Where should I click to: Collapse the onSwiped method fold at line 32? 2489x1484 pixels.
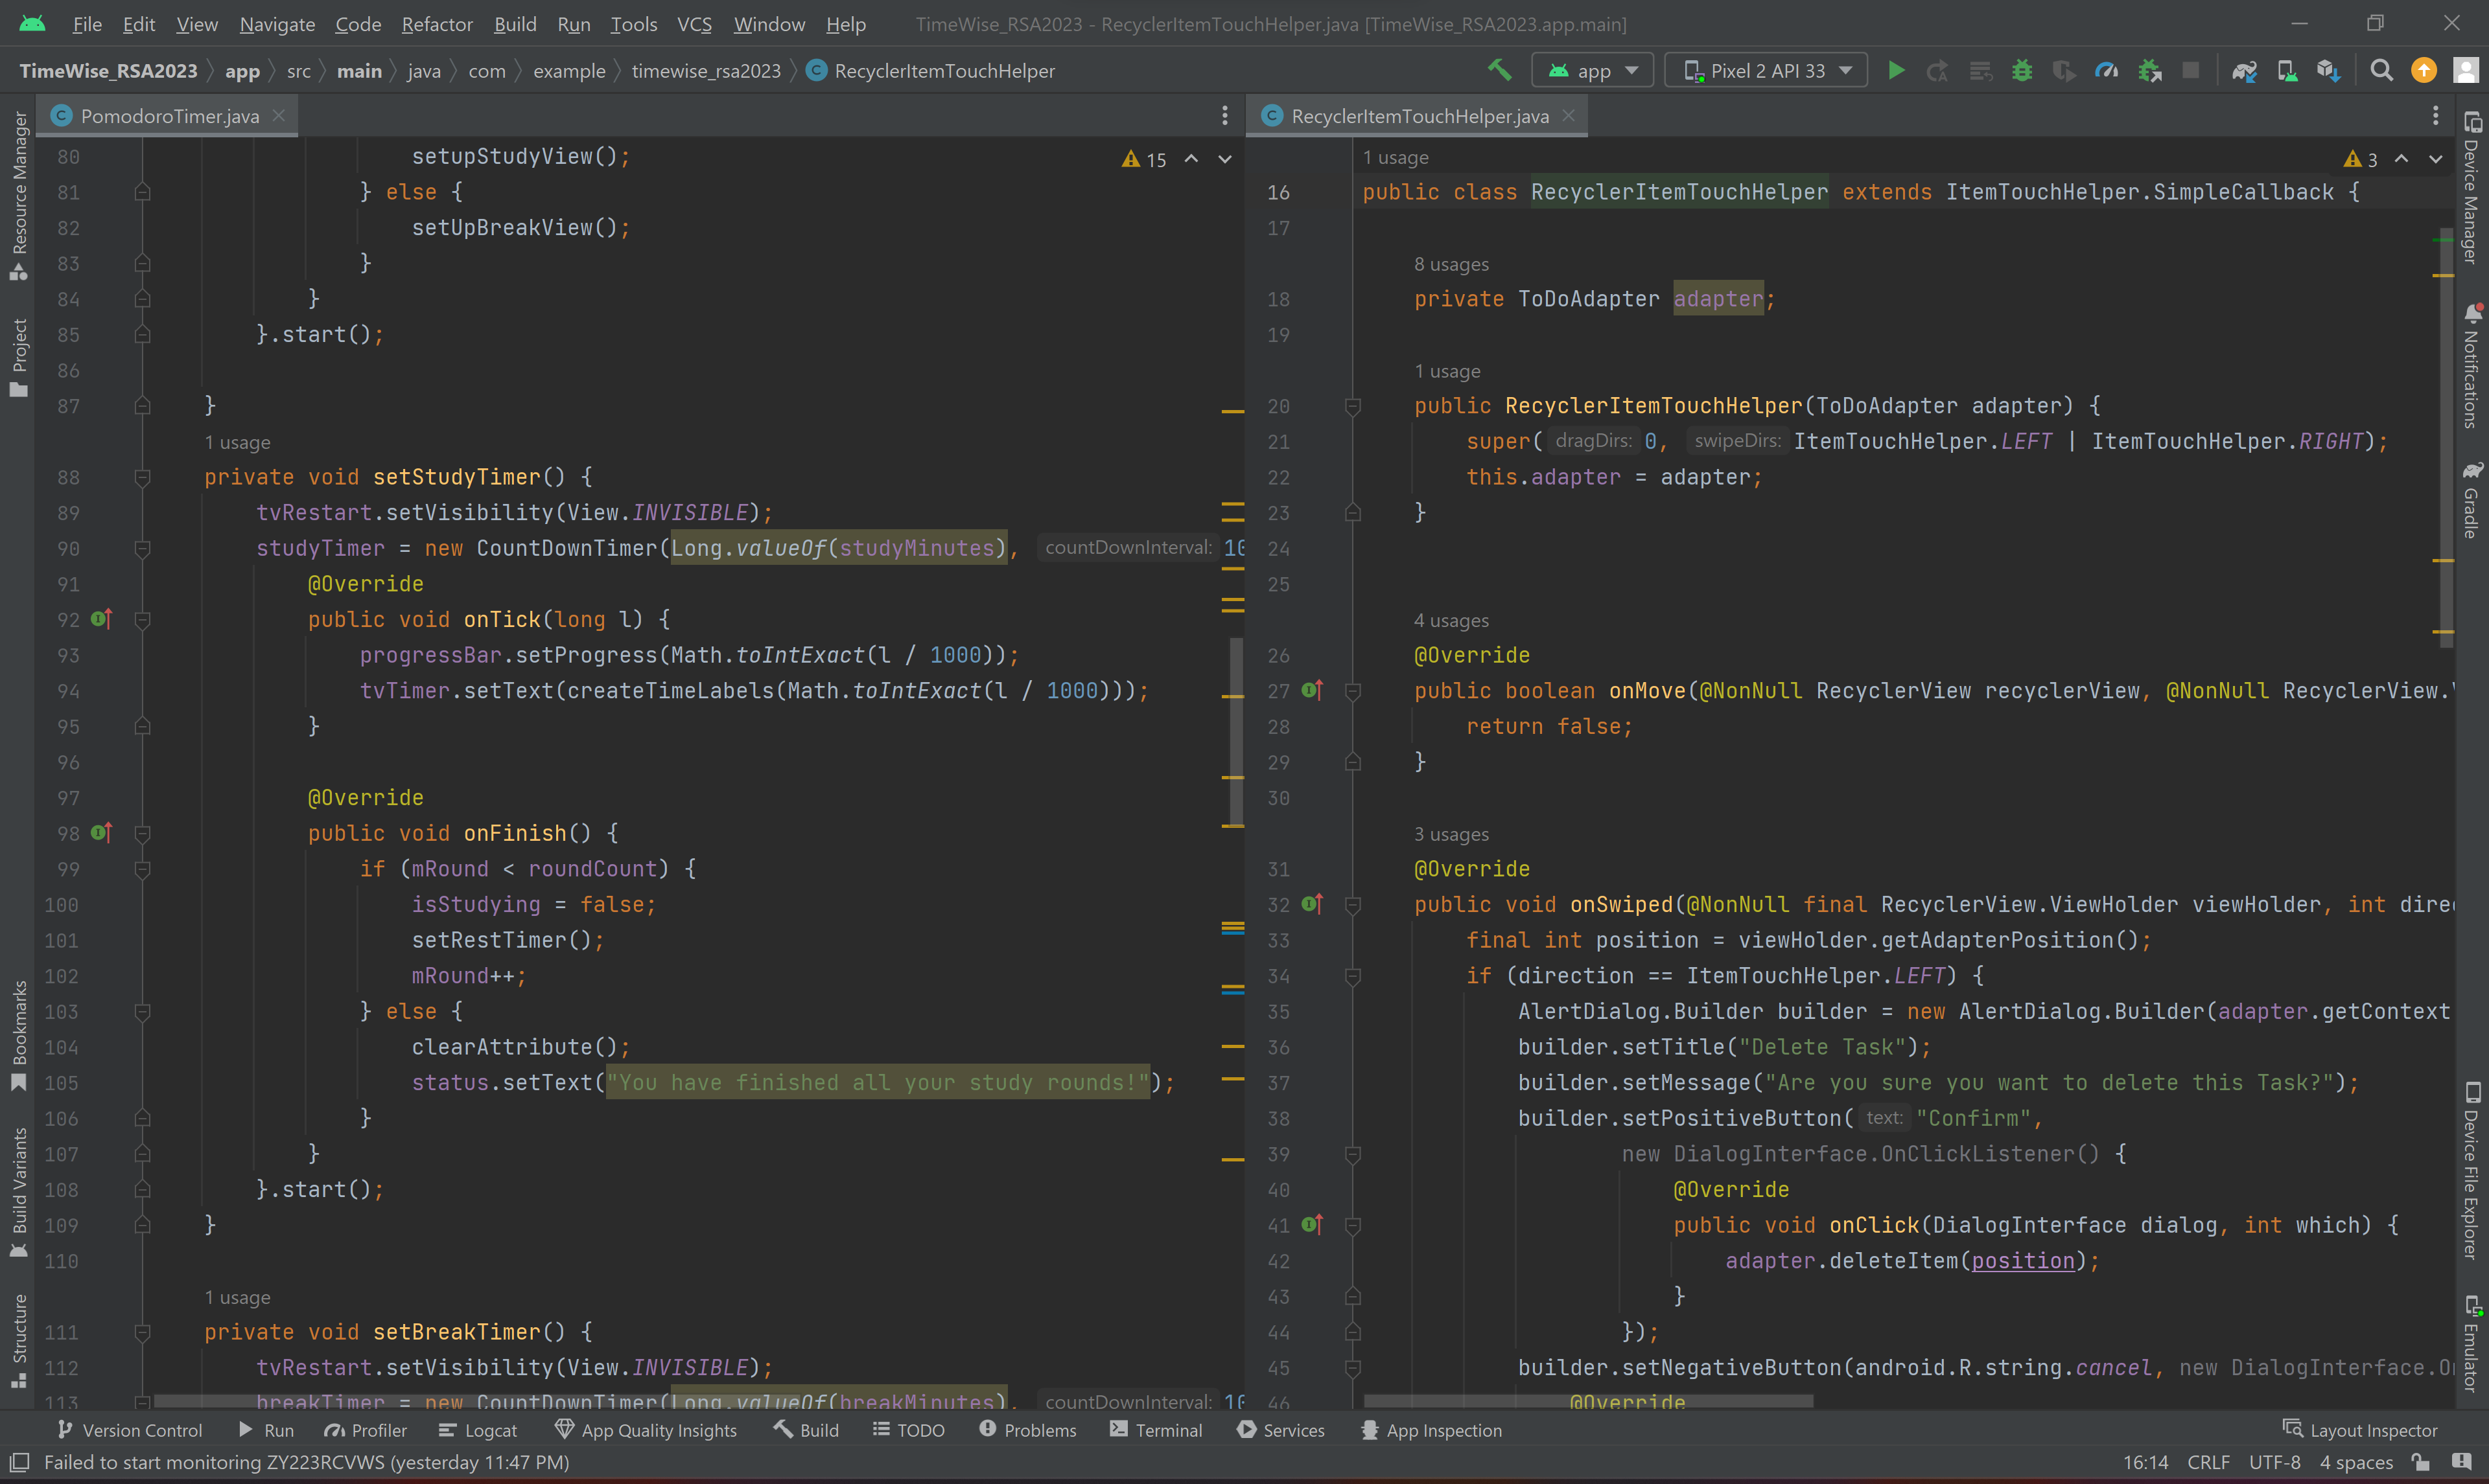tap(1353, 905)
